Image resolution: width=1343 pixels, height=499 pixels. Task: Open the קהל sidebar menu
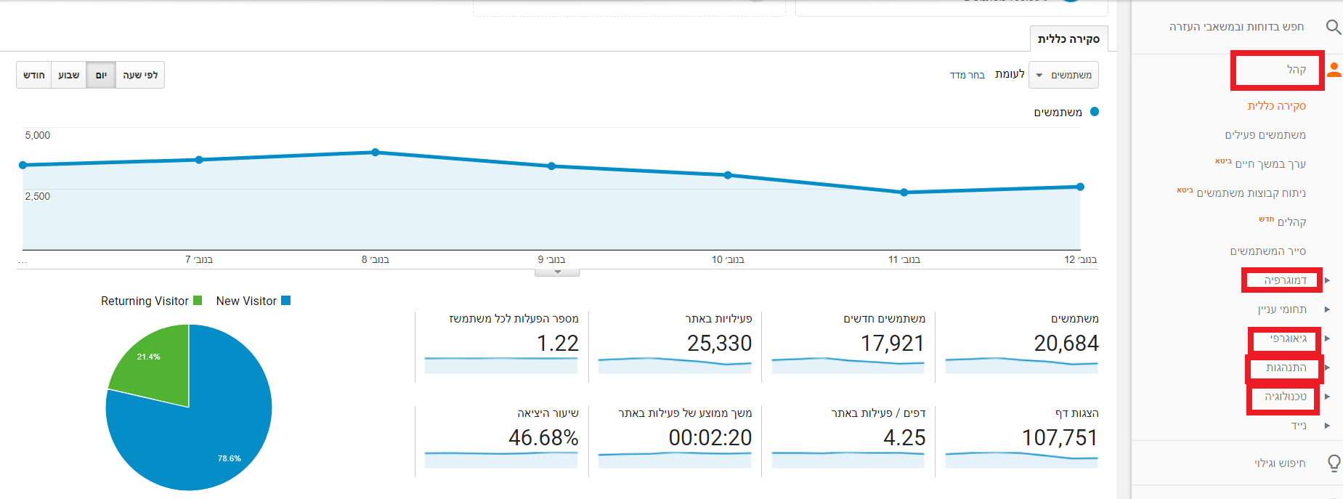click(x=1297, y=70)
